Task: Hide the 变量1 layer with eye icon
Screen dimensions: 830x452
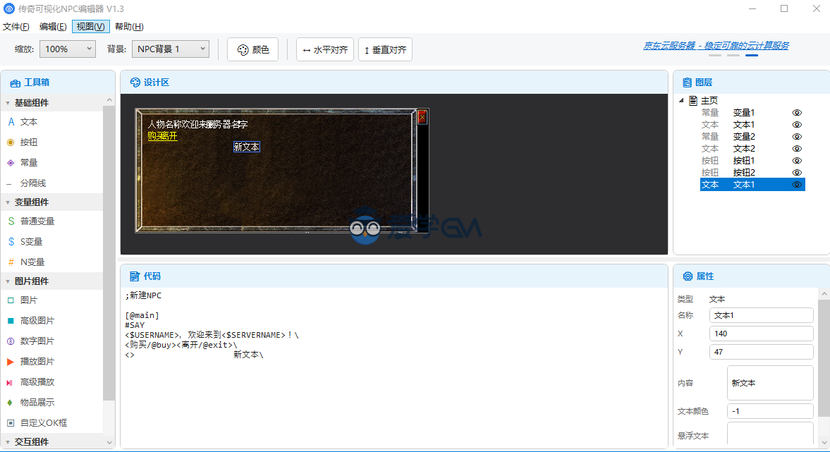Action: pos(797,113)
